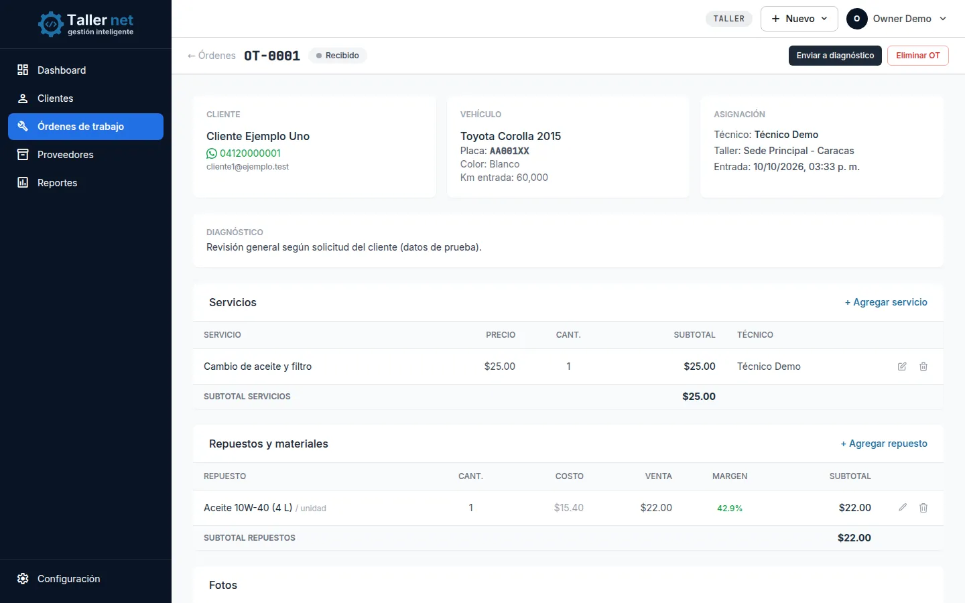The height and width of the screenshot is (603, 965).
Task: Click the Eliminar OT button
Action: (x=918, y=56)
